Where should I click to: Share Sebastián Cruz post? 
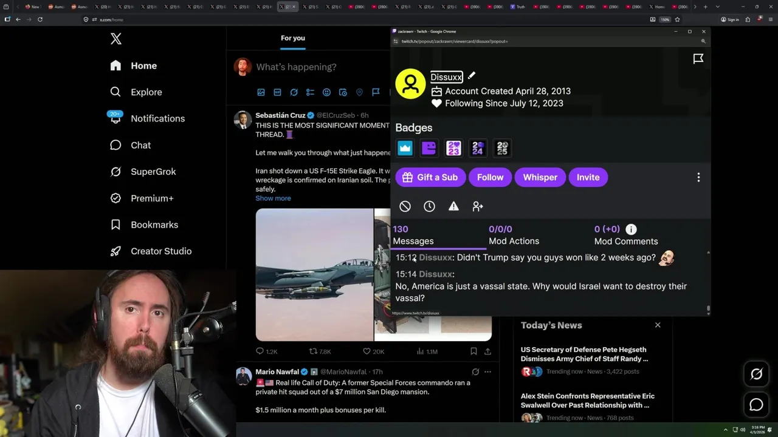click(x=487, y=351)
